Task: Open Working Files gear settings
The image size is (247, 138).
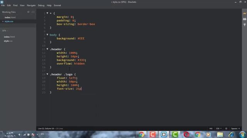Action: [x=28, y=12]
